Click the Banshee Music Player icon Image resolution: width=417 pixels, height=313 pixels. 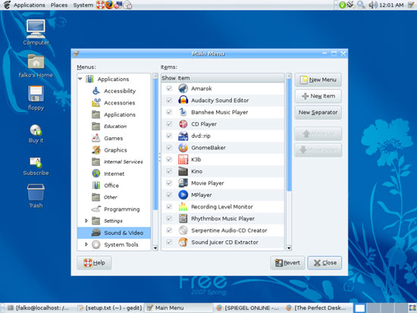[183, 112]
